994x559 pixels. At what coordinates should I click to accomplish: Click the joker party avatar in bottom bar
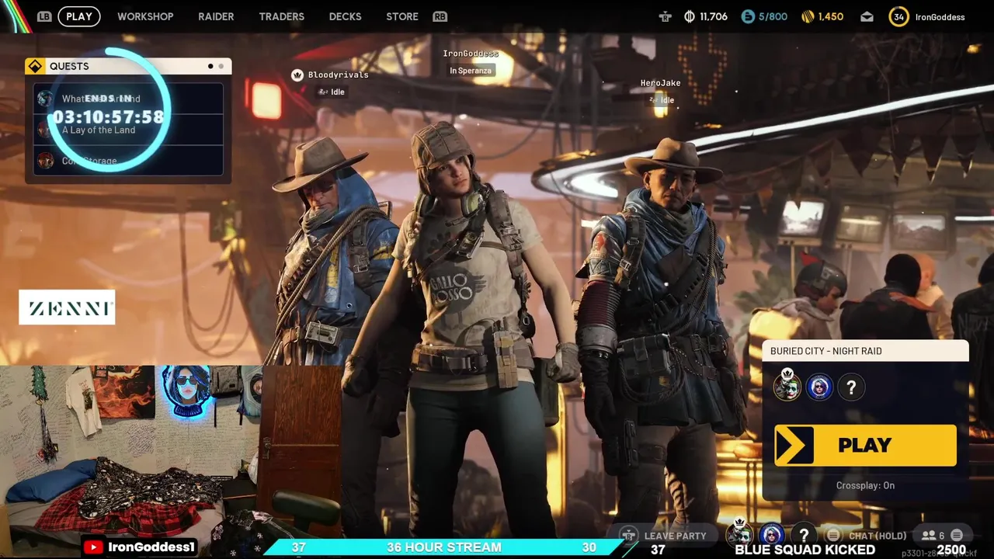[x=739, y=533]
